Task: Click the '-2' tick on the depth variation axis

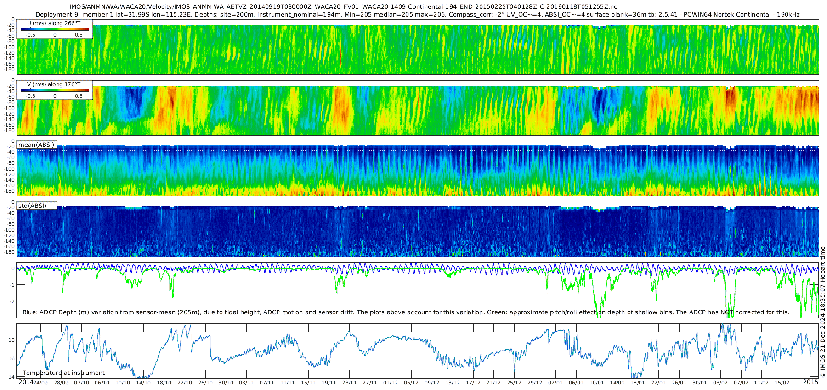Action: click(x=13, y=301)
